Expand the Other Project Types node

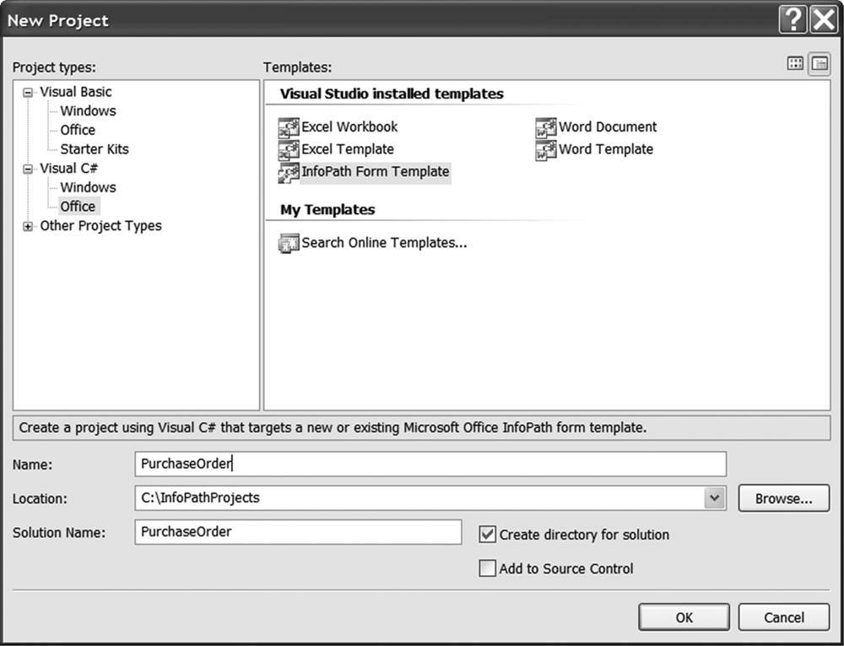point(28,227)
